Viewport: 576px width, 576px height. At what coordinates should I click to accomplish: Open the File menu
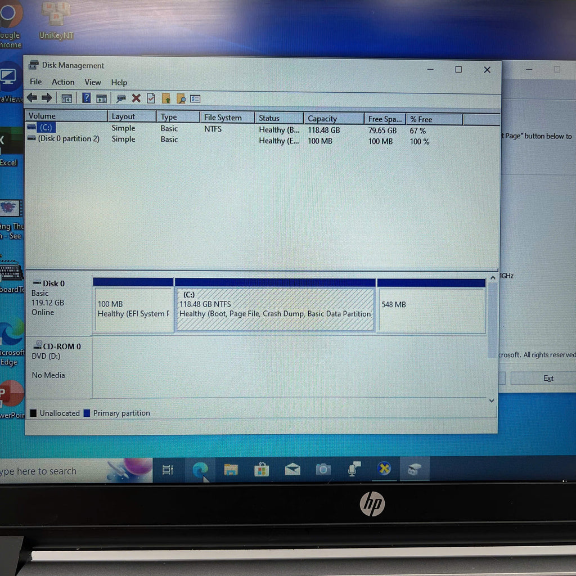coord(35,82)
